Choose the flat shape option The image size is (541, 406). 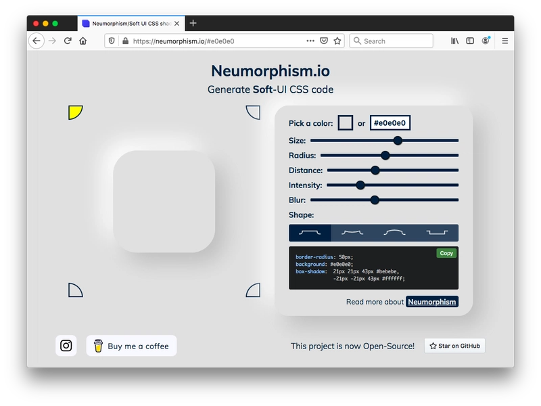pyautogui.click(x=310, y=233)
